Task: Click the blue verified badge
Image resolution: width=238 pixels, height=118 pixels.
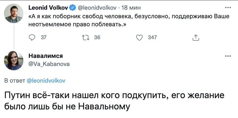Action: [x=73, y=8]
